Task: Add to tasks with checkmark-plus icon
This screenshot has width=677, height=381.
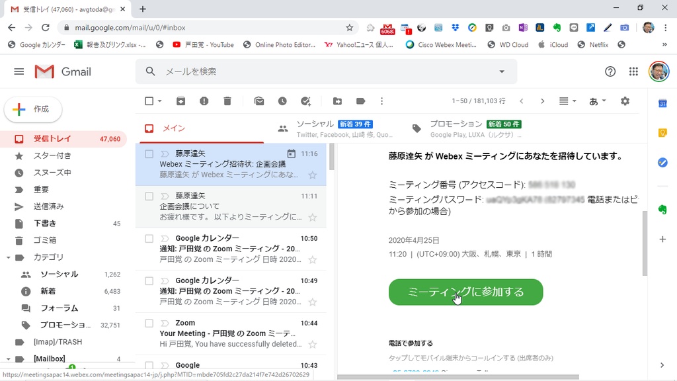Action: coord(305,101)
